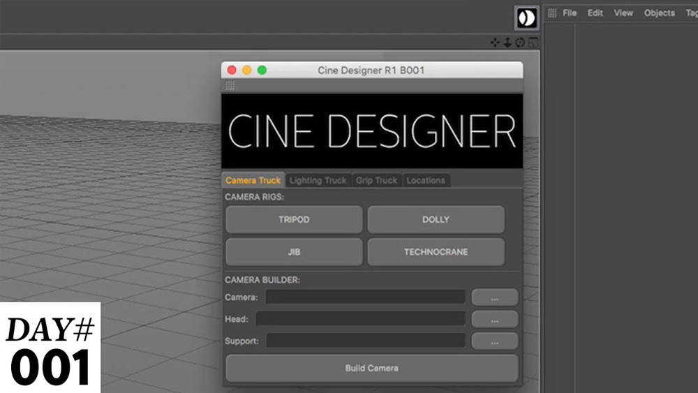
Task: Maximize Cine Designer window with green button
Action: click(262, 71)
